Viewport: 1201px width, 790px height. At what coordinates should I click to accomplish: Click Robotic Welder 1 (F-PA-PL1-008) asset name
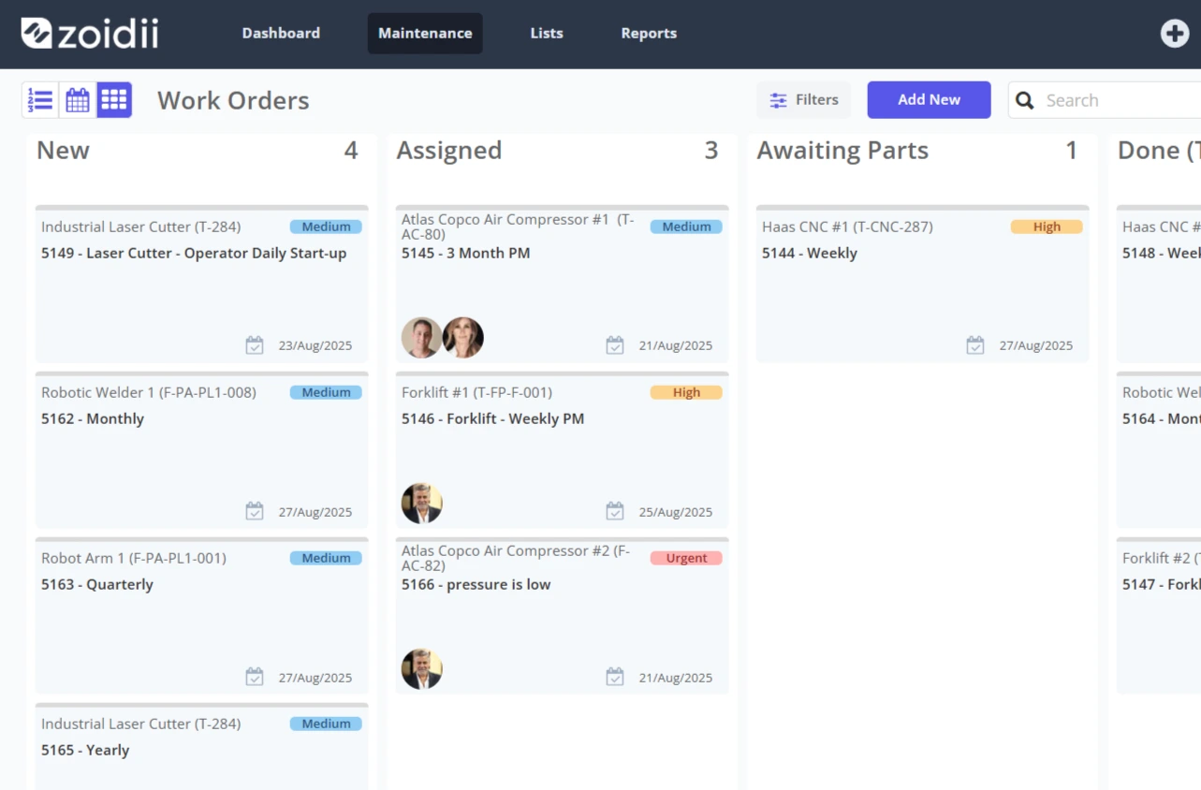click(x=149, y=392)
